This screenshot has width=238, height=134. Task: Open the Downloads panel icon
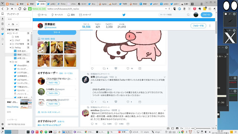coord(3,19)
